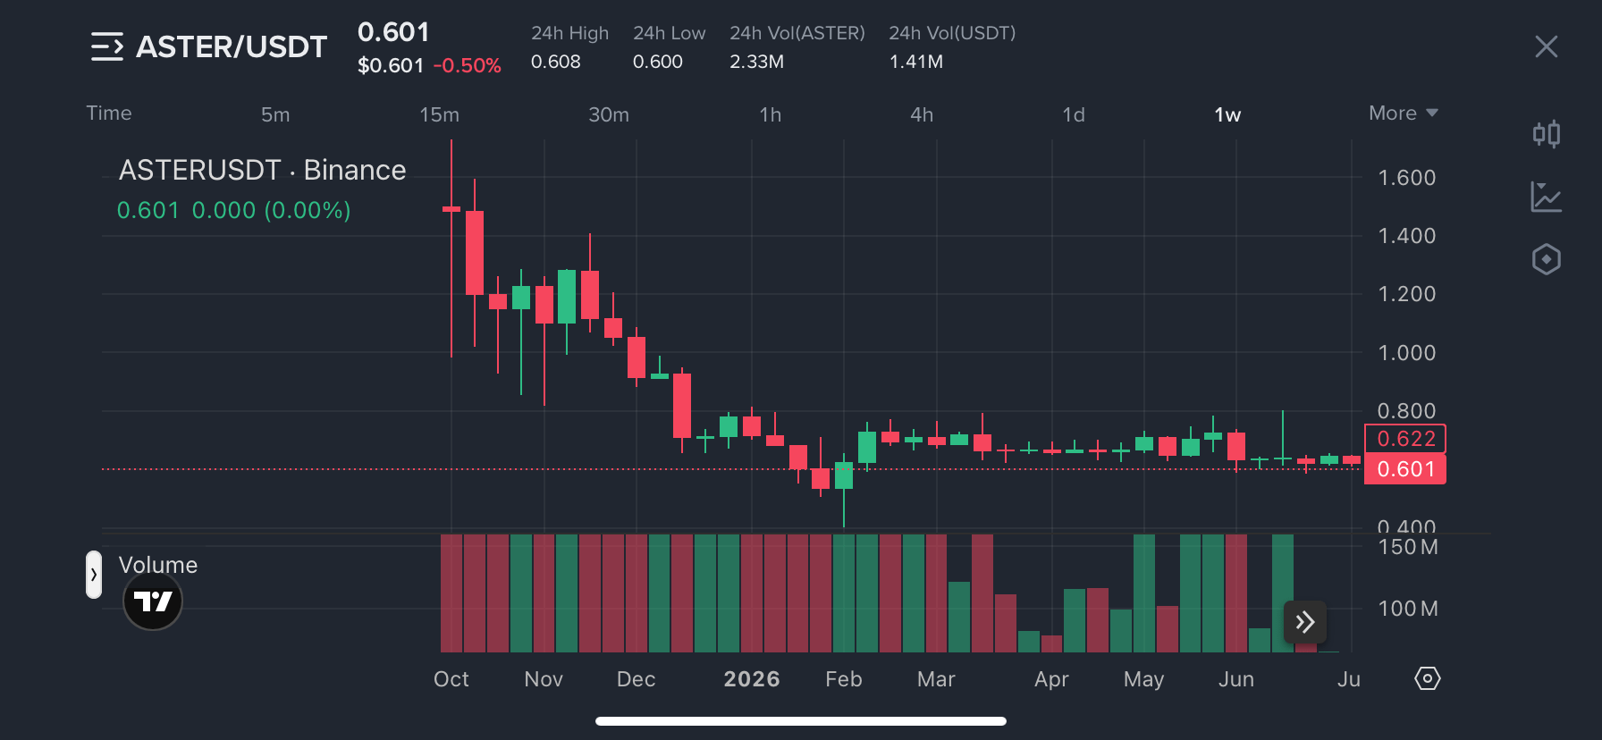Click the Feb label on time axis

[x=844, y=679]
